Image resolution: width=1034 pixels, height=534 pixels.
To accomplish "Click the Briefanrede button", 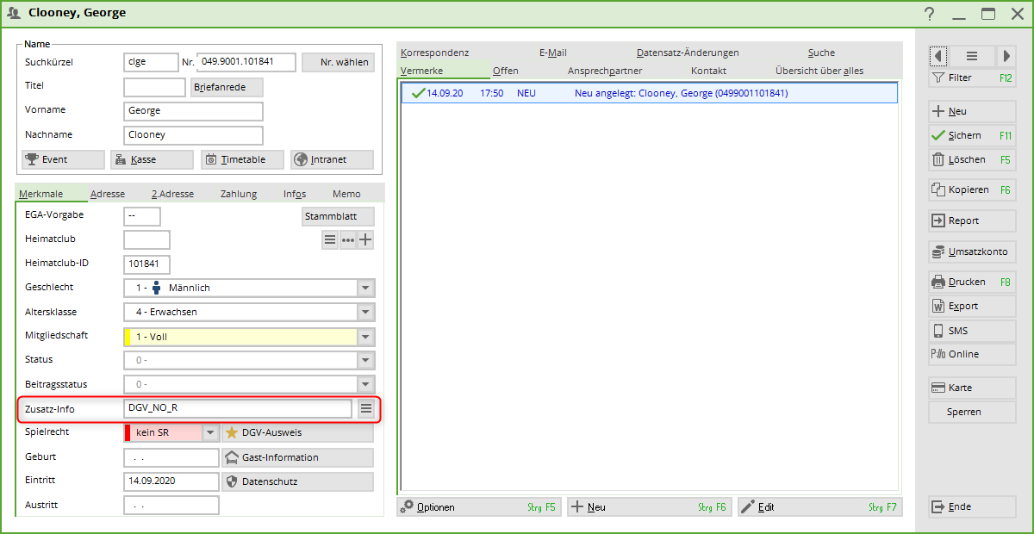I will pyautogui.click(x=227, y=87).
